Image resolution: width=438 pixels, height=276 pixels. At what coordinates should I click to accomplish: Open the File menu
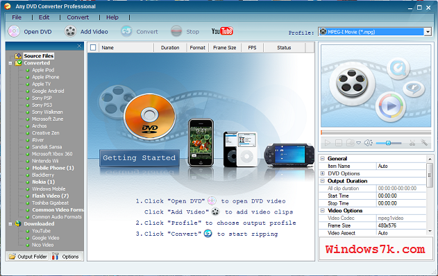(17, 17)
